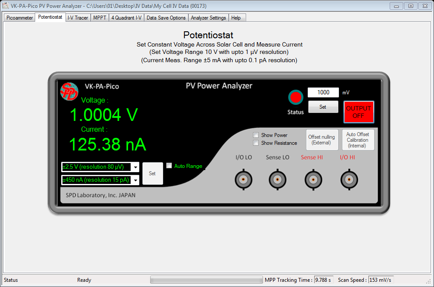Click the Sense LO BNC connector
The image size is (434, 287).
pyautogui.click(x=278, y=180)
